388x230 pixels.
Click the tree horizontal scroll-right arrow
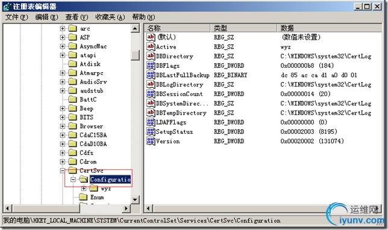126,208
